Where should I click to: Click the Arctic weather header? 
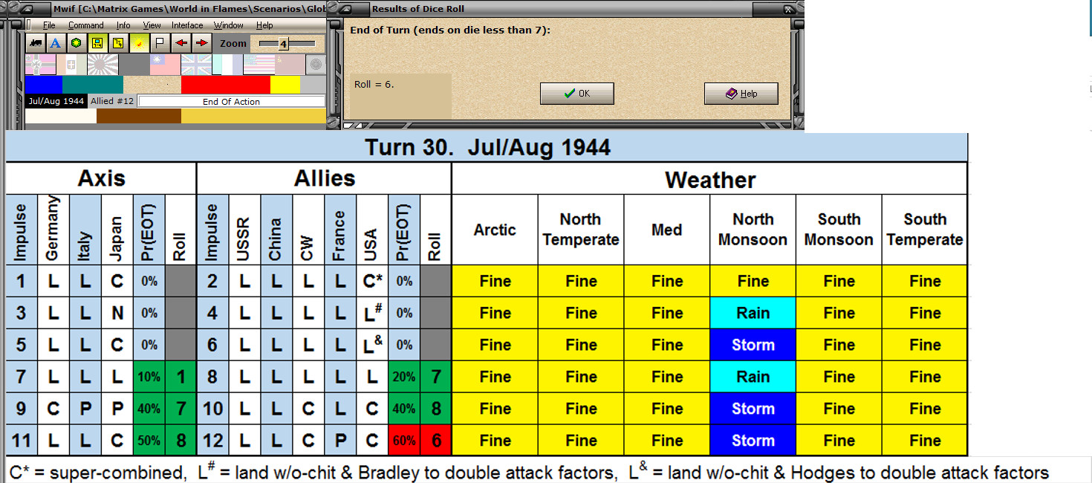point(495,229)
